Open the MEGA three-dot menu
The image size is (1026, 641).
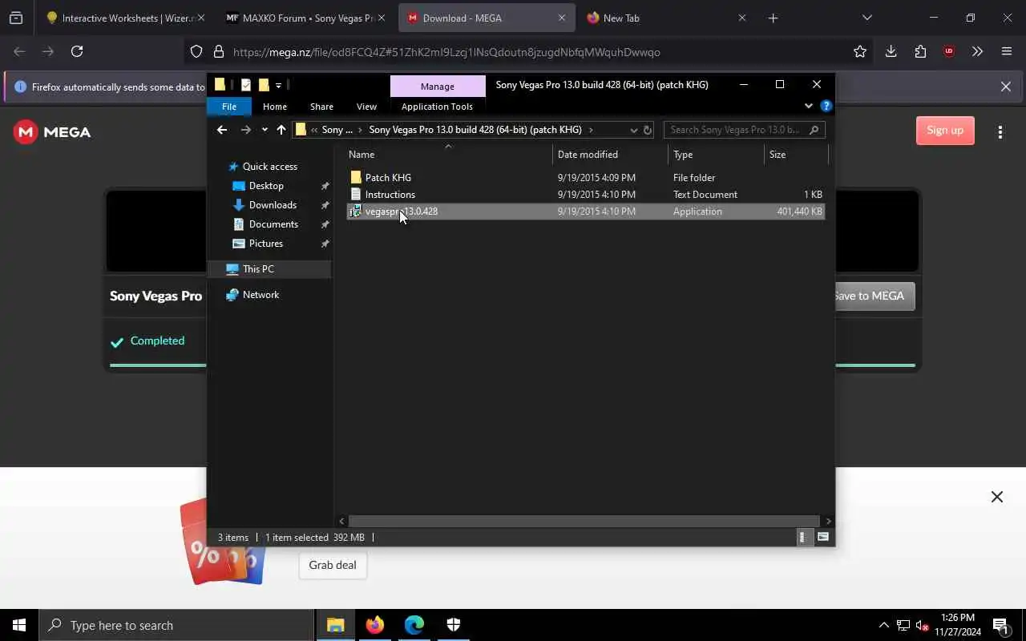[1000, 132]
